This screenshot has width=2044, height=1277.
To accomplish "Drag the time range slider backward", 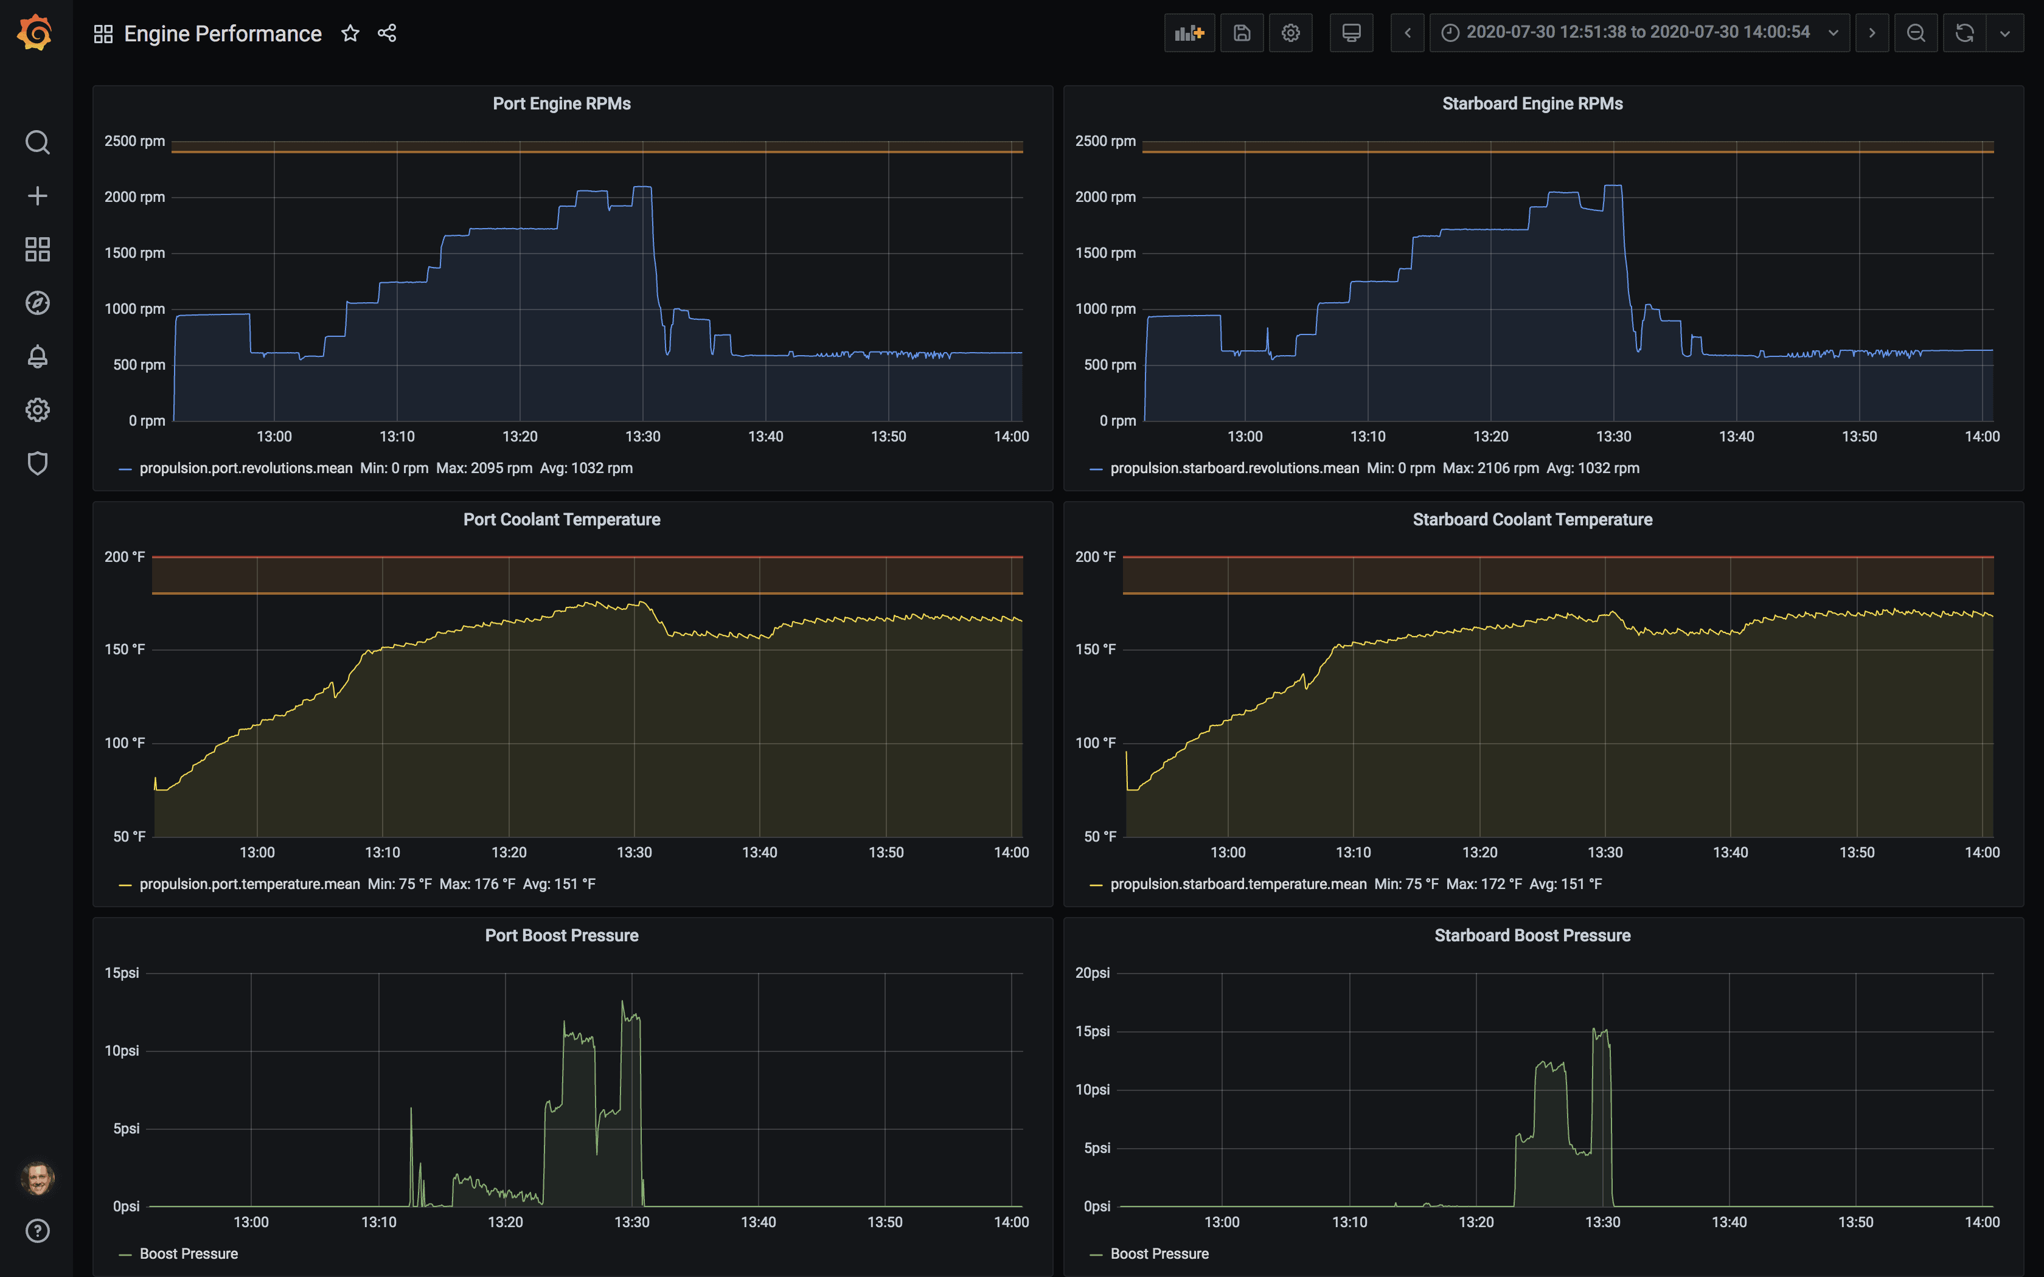I will [1405, 32].
